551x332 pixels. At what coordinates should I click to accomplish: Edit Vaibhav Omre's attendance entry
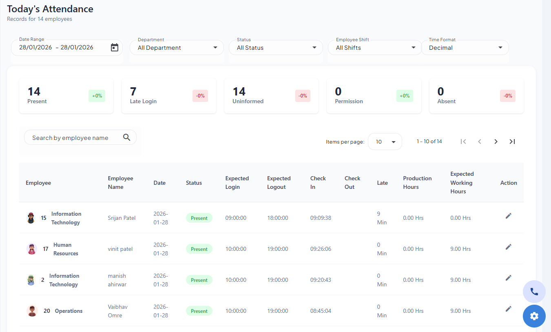pyautogui.click(x=508, y=309)
